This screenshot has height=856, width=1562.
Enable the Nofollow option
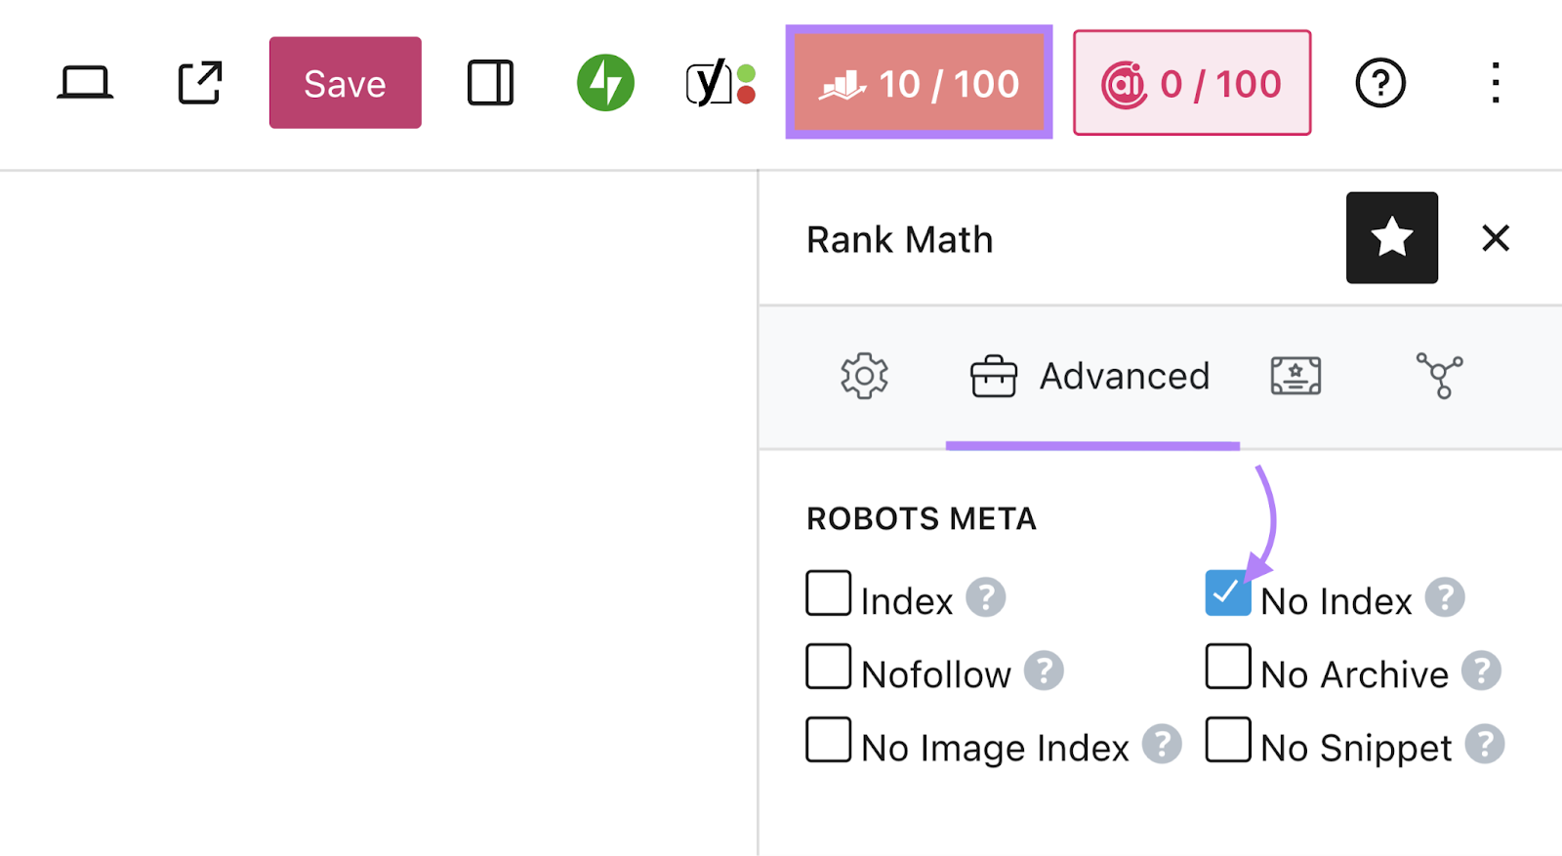[827, 667]
